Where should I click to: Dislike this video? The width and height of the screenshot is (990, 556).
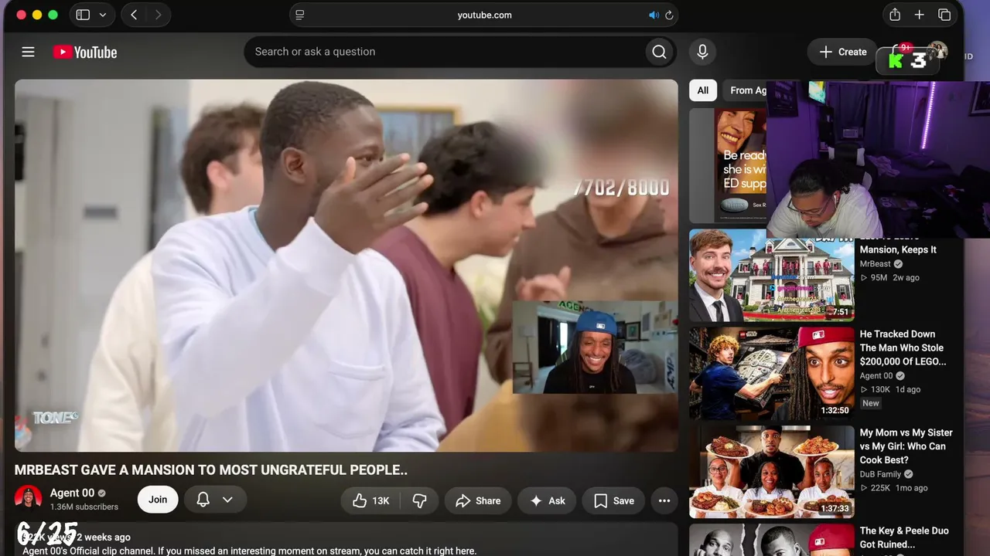(x=420, y=500)
